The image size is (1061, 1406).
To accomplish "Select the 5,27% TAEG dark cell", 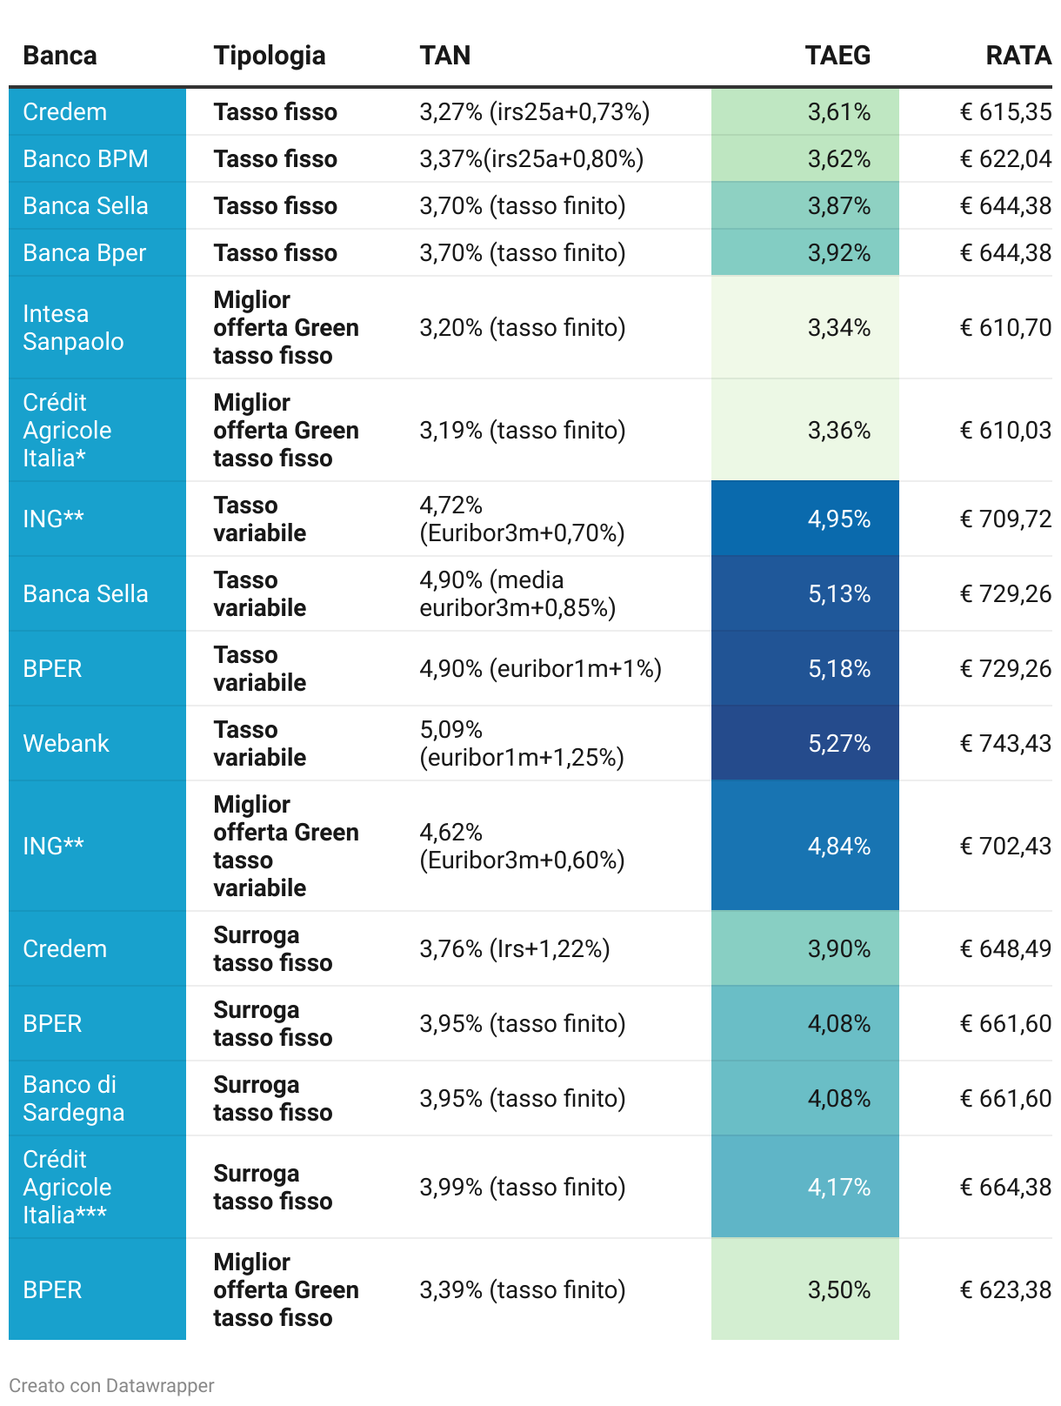I will click(x=805, y=744).
